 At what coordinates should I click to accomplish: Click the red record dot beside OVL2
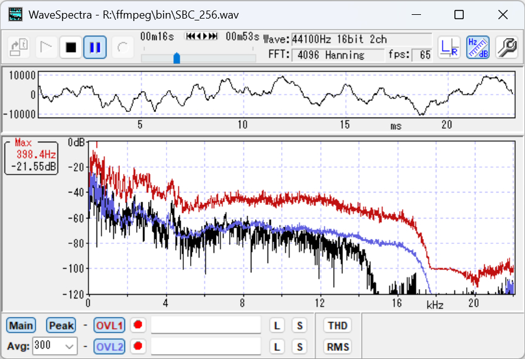coord(138,346)
